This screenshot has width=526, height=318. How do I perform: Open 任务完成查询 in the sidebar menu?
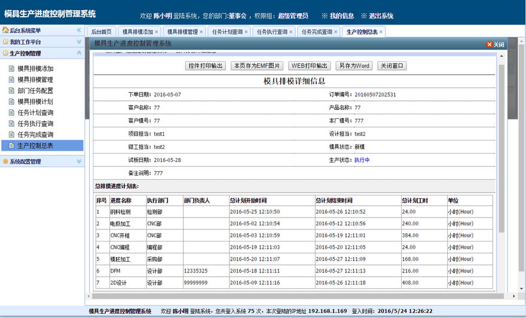point(35,134)
